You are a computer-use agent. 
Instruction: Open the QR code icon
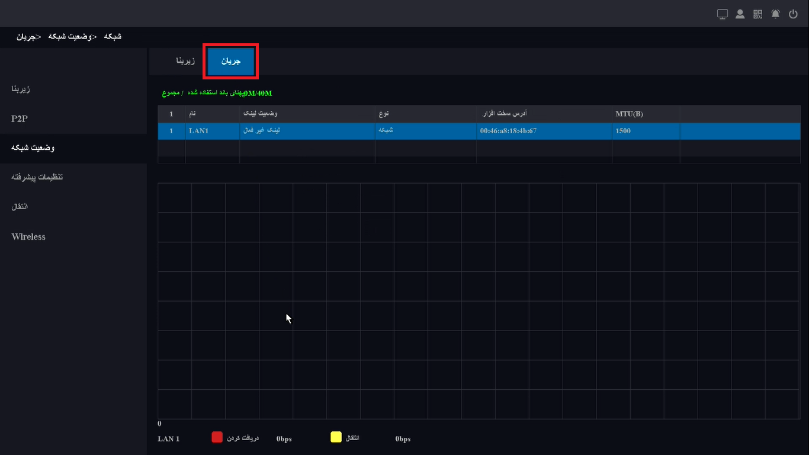(758, 14)
